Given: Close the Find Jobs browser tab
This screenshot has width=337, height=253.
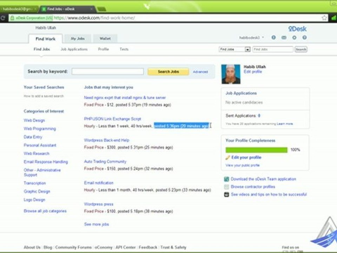Looking at the screenshot, I should [91, 9].
